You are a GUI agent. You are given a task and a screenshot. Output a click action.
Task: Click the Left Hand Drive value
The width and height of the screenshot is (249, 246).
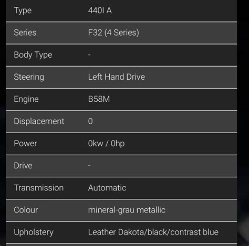(117, 77)
